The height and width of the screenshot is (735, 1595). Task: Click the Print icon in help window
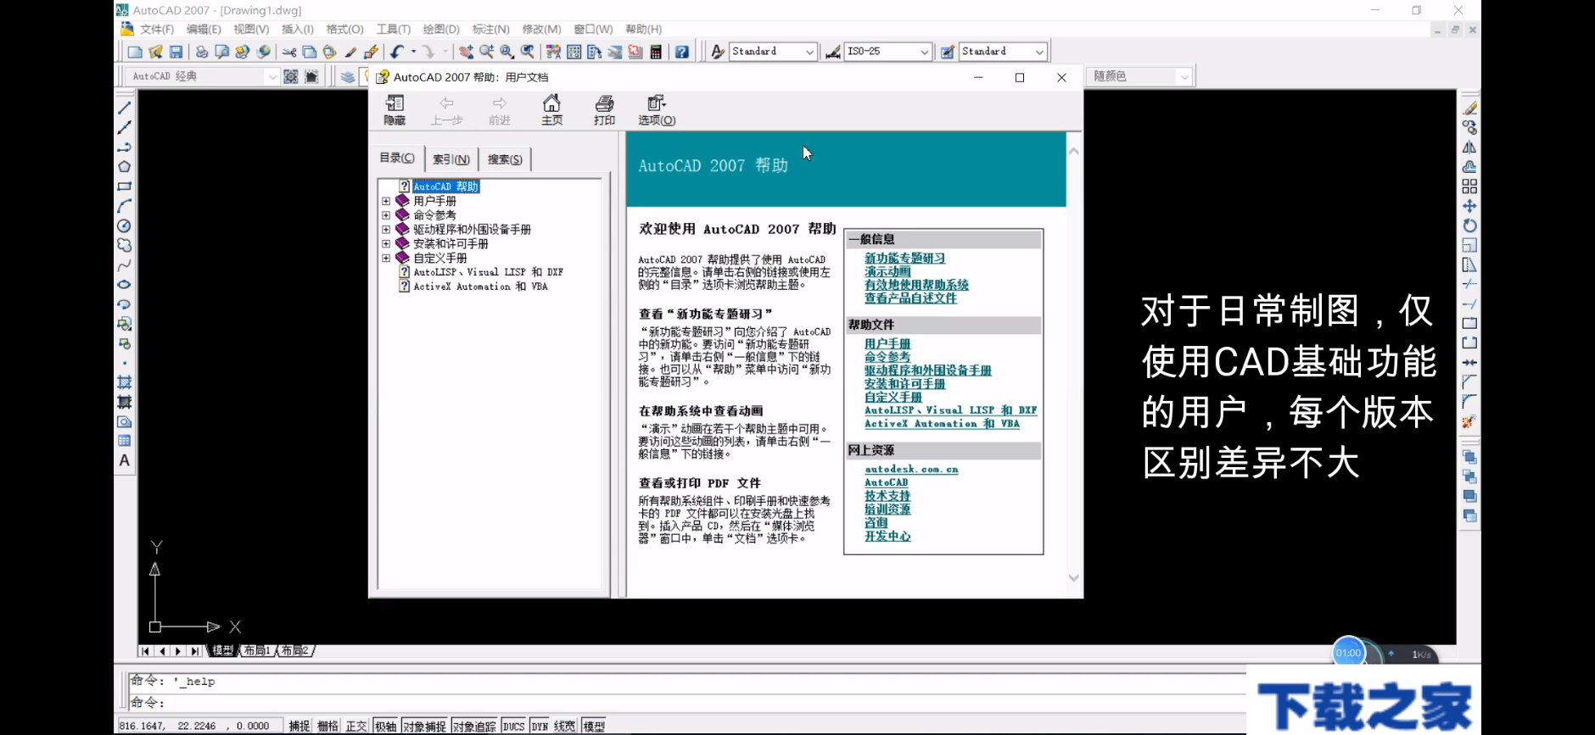[604, 110]
